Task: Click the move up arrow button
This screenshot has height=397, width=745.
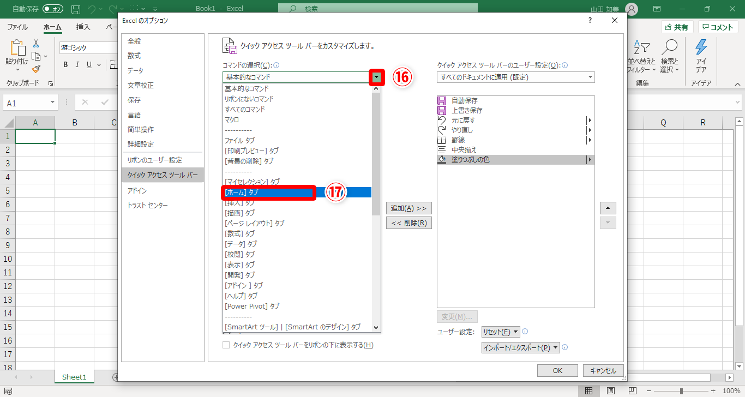Action: pyautogui.click(x=608, y=208)
